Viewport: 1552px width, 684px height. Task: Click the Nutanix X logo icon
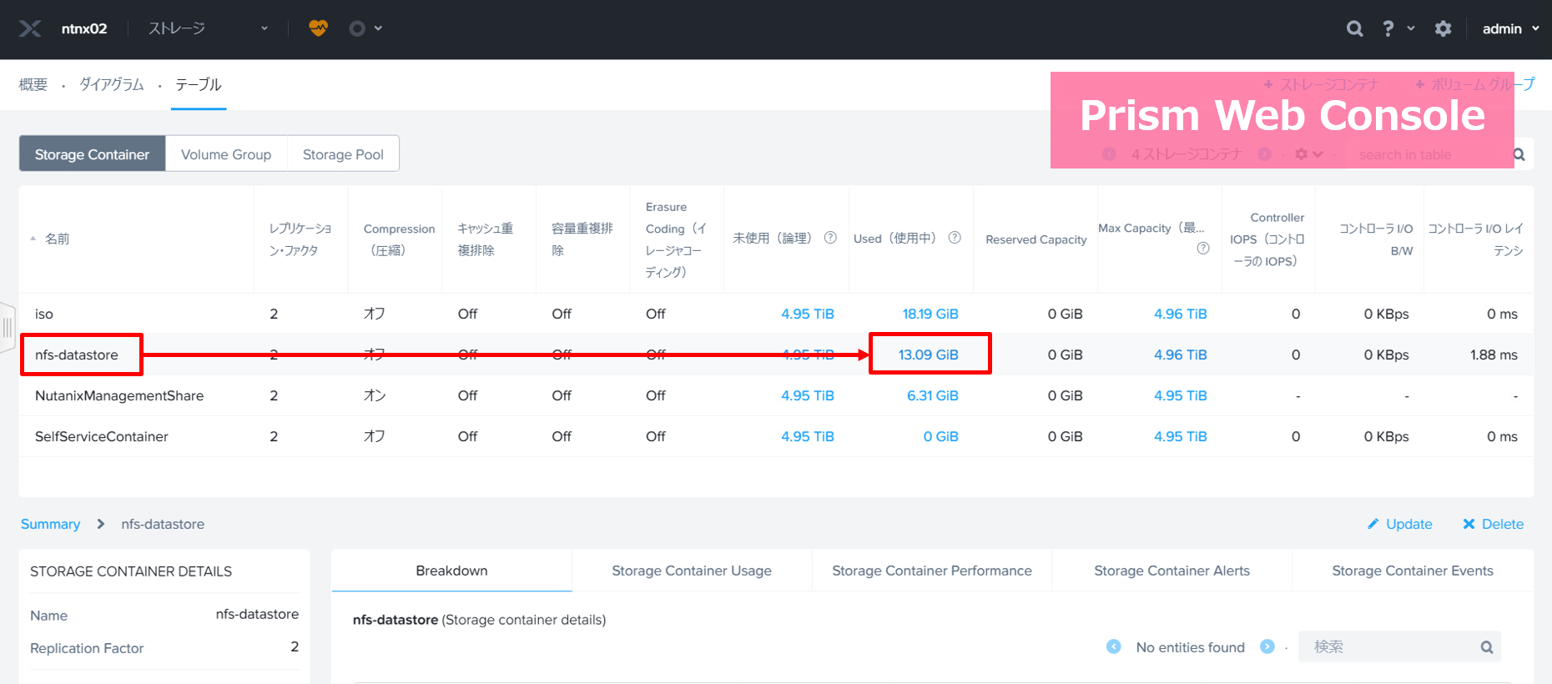coord(30,29)
